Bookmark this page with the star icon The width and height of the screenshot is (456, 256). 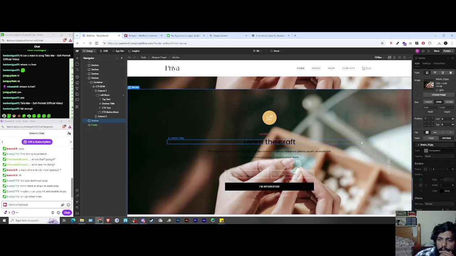[382, 43]
